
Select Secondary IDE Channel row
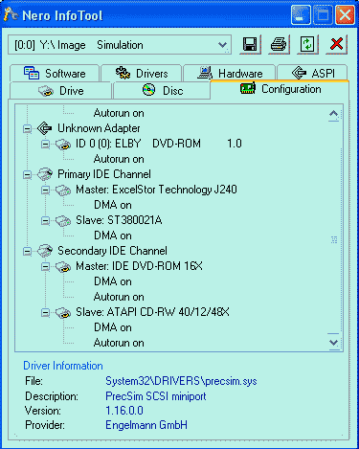pyautogui.click(x=112, y=251)
